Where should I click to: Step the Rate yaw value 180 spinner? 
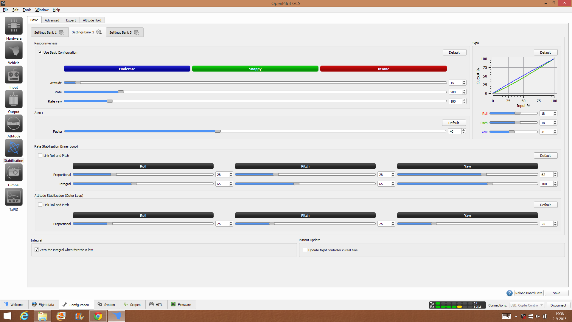464,101
